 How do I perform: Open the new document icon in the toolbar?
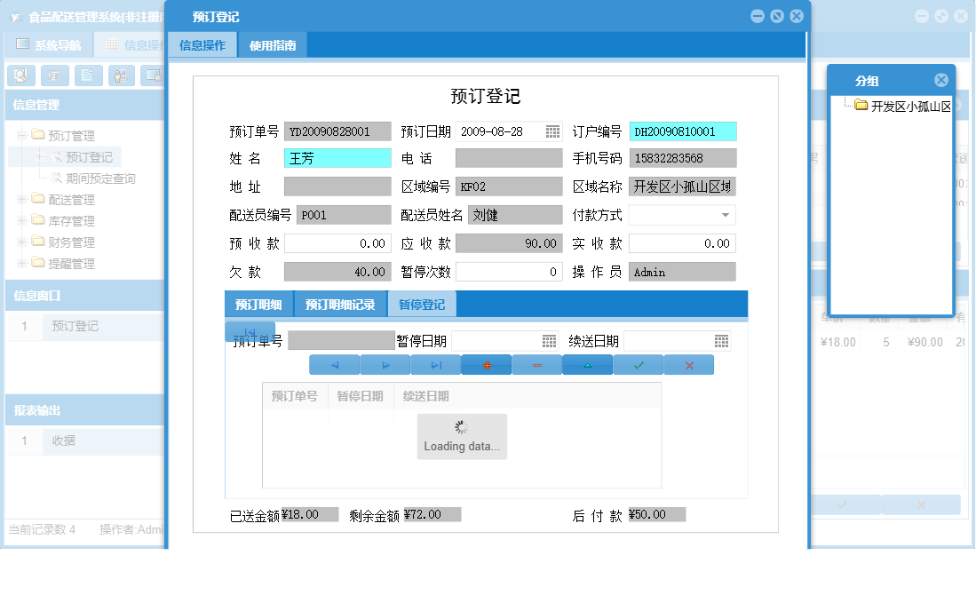[x=87, y=75]
